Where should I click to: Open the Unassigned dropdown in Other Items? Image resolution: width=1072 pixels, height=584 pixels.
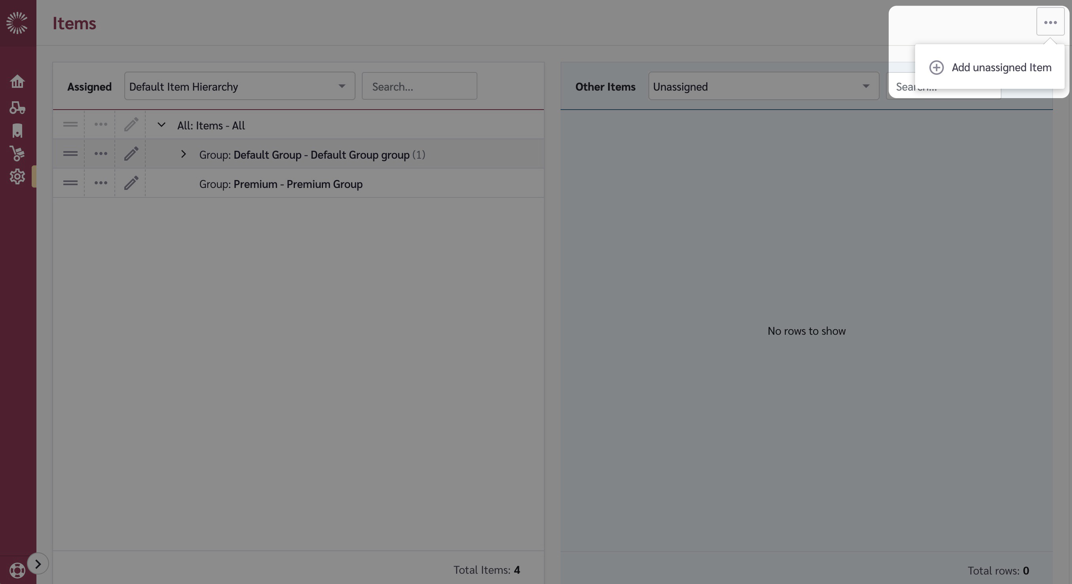(763, 86)
